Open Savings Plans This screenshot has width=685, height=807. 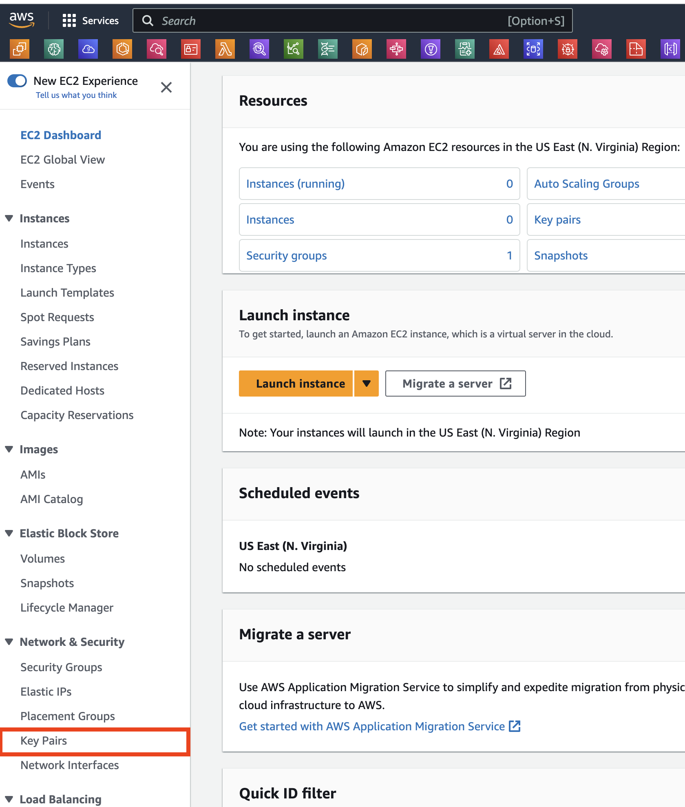pyautogui.click(x=55, y=341)
